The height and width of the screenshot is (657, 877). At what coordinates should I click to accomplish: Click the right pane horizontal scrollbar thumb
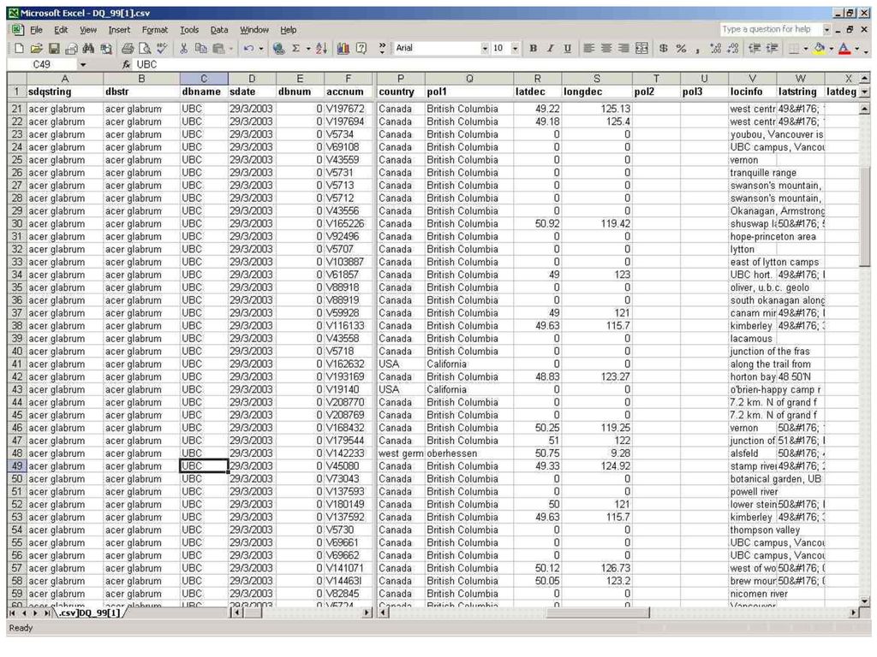pos(598,613)
